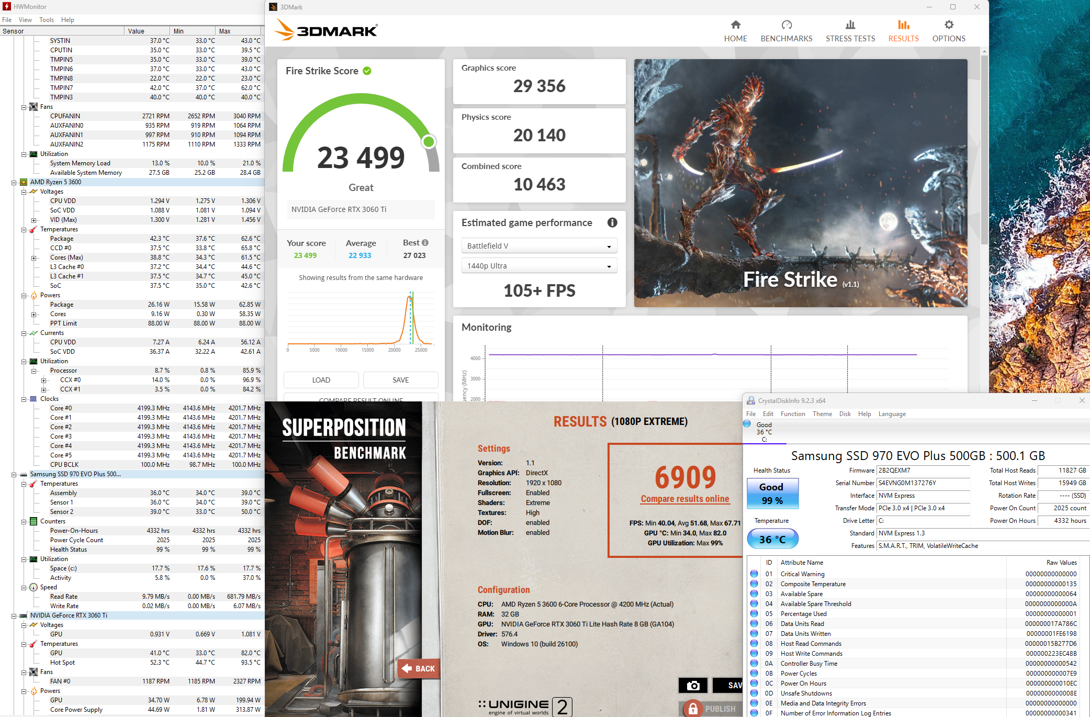Expand the Cores power row

(x=34, y=315)
